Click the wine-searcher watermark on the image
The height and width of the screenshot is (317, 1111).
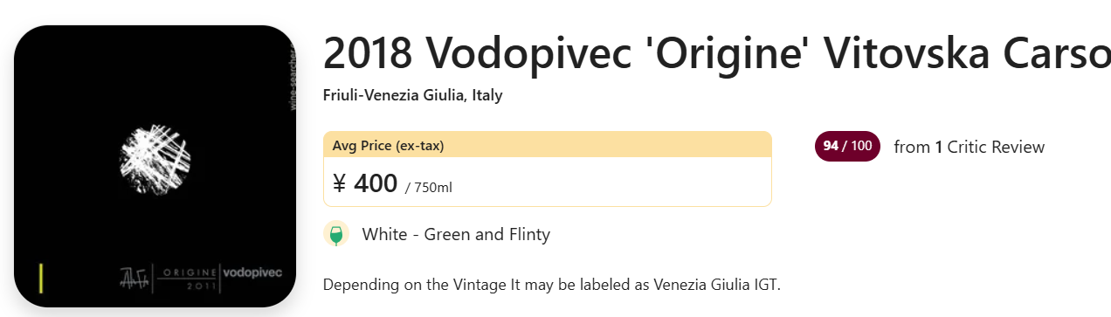[x=292, y=79]
